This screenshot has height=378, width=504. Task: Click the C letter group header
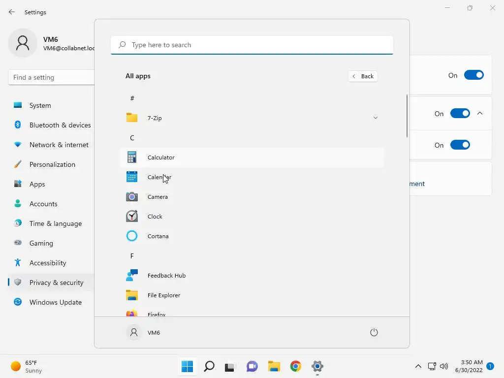[x=132, y=138]
